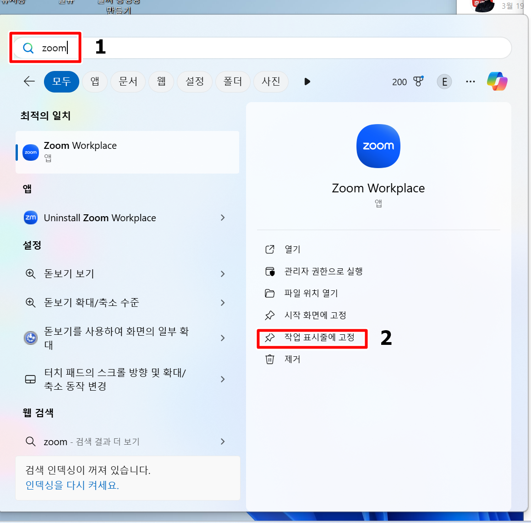The image size is (531, 523).
Task: Switch to the 설정 filter tab
Action: [x=195, y=82]
